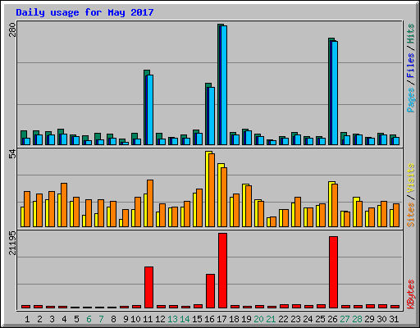
Task: Select day label 5 on the x-axis
Action: [x=76, y=319]
